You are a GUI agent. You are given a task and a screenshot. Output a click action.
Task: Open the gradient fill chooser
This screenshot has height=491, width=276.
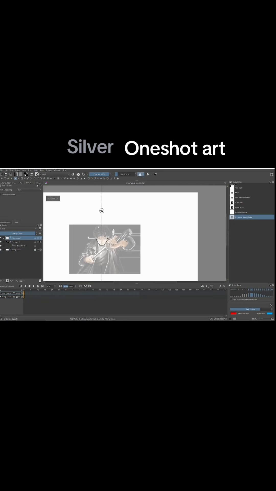click(16, 174)
